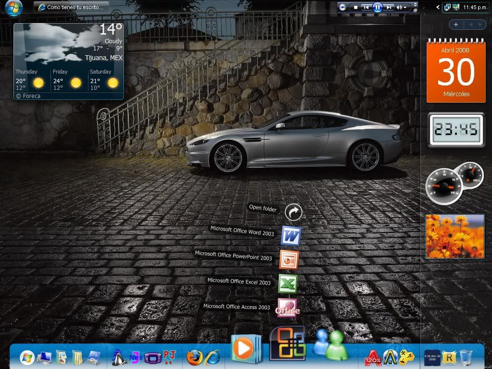Show hidden system tray icons
The height and width of the screenshot is (369, 492).
pyautogui.click(x=438, y=7)
